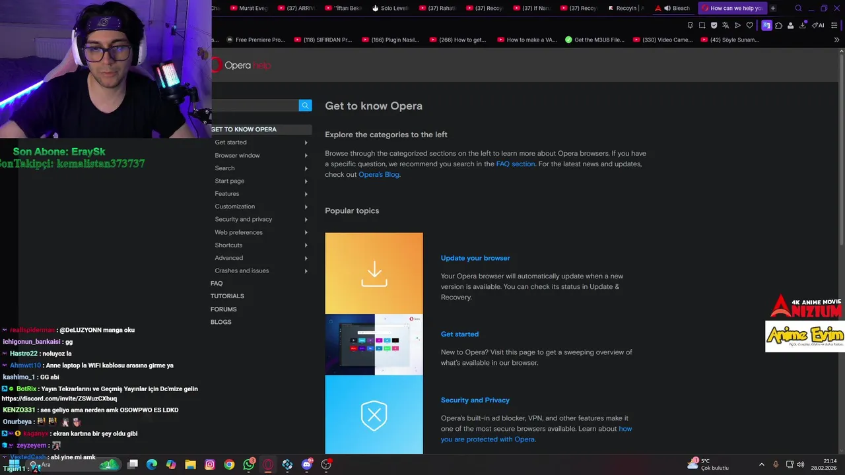This screenshot has height=475, width=845.
Task: Open Instagram from the taskbar
Action: click(210, 464)
